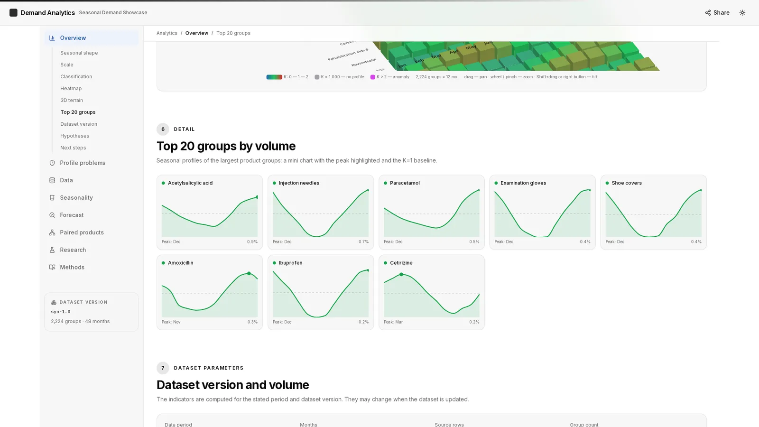The image size is (759, 427).
Task: Click the Paired products icon
Action: 52,232
